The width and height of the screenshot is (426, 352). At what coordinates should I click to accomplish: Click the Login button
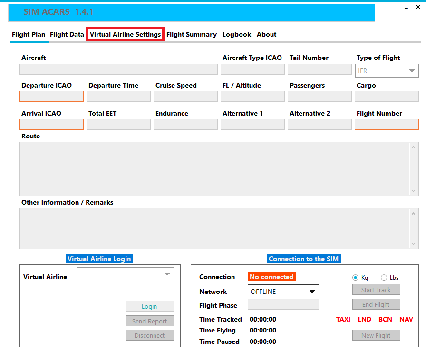click(x=150, y=307)
